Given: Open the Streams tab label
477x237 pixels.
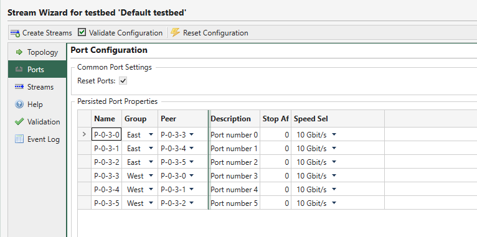Looking at the screenshot, I should (40, 87).
